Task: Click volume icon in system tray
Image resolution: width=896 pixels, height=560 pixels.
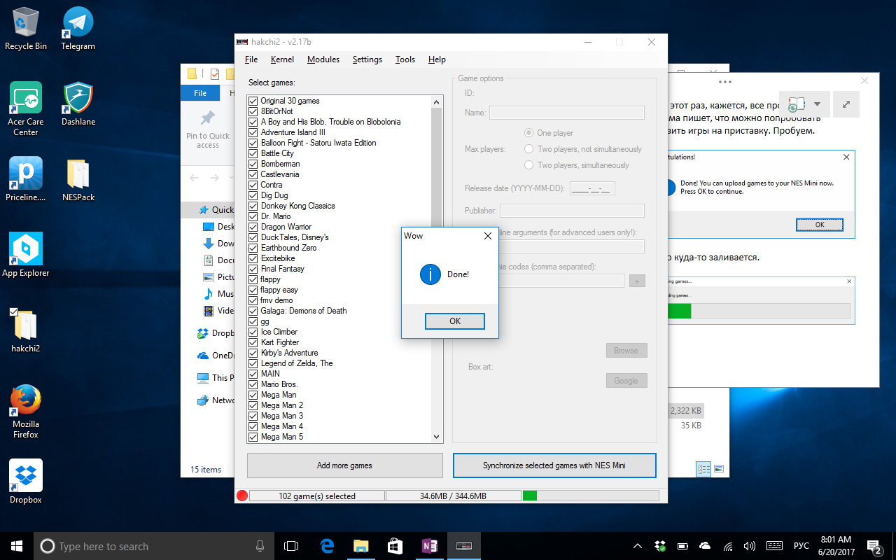Action: [x=749, y=546]
